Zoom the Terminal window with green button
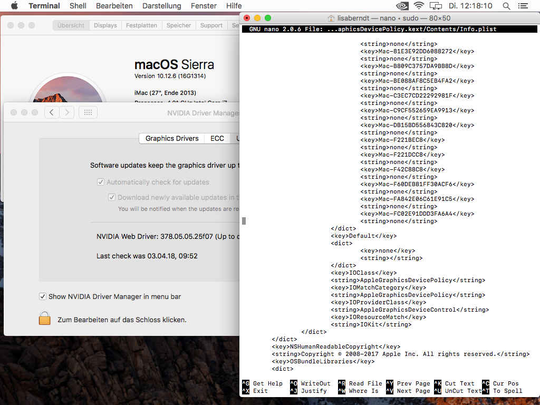This screenshot has height=405, width=540. point(267,18)
